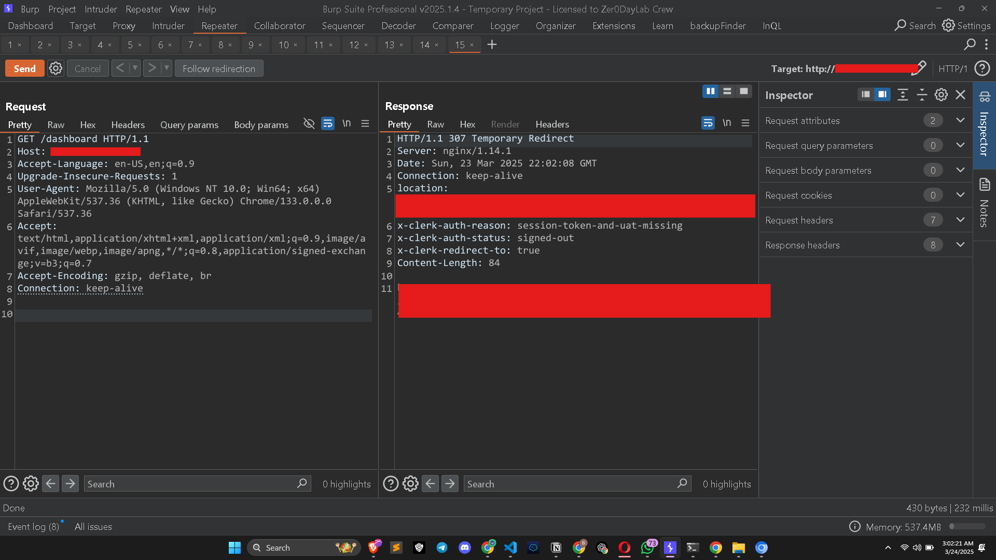This screenshot has height=560, width=996.
Task: Open response editor hamburger menu
Action: [x=745, y=123]
